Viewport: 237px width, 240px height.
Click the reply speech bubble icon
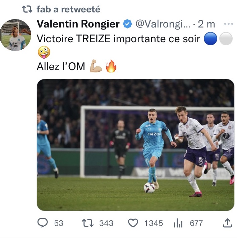coord(43,223)
